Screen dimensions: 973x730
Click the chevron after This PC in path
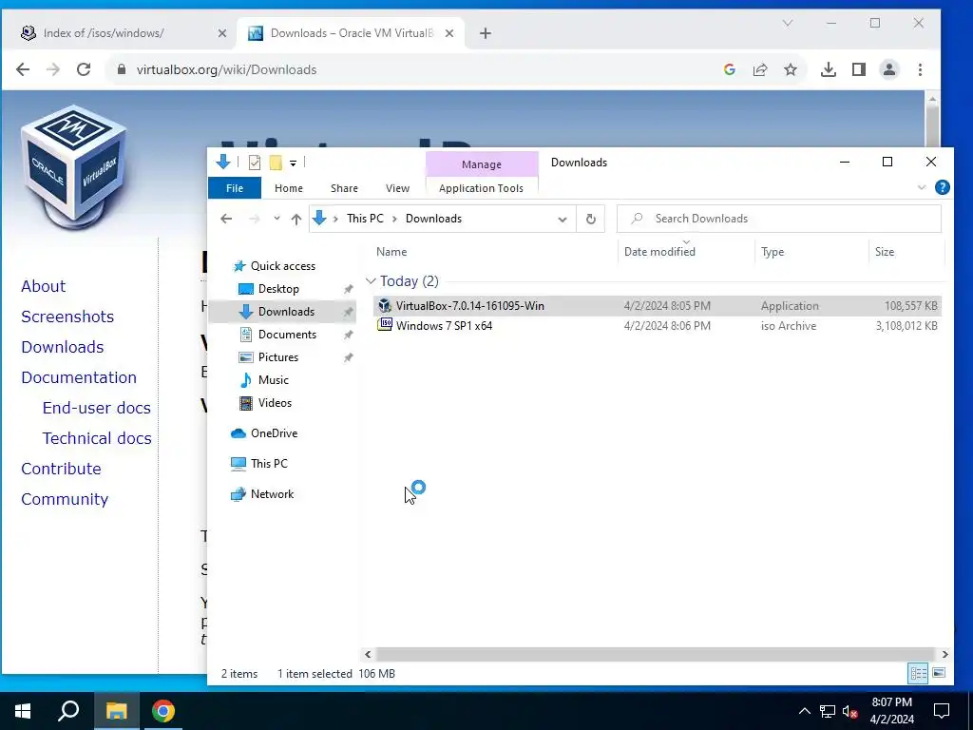tap(394, 219)
